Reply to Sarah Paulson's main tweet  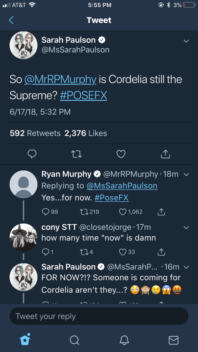click(x=32, y=154)
